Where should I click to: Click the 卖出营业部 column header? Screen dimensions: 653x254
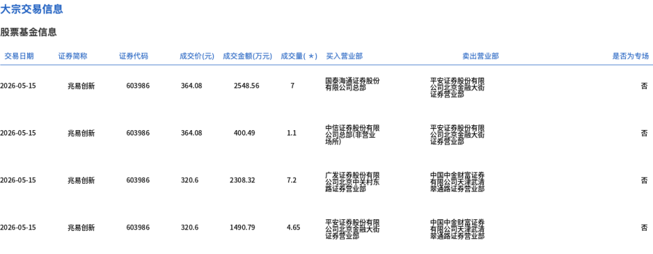pos(481,57)
